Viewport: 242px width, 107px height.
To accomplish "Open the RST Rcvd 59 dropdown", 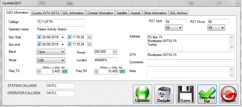I will (x=216, y=28).
